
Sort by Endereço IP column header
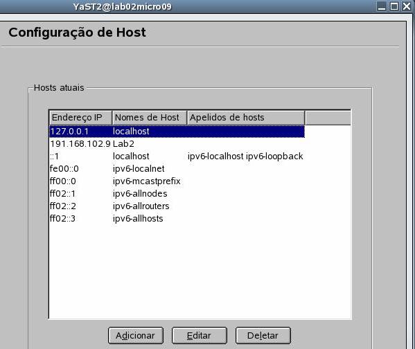(x=81, y=118)
